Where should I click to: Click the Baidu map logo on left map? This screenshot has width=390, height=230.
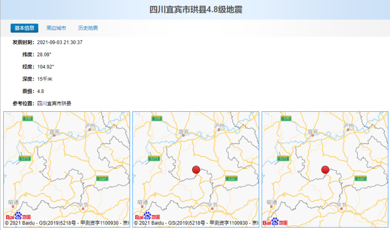(x=18, y=216)
